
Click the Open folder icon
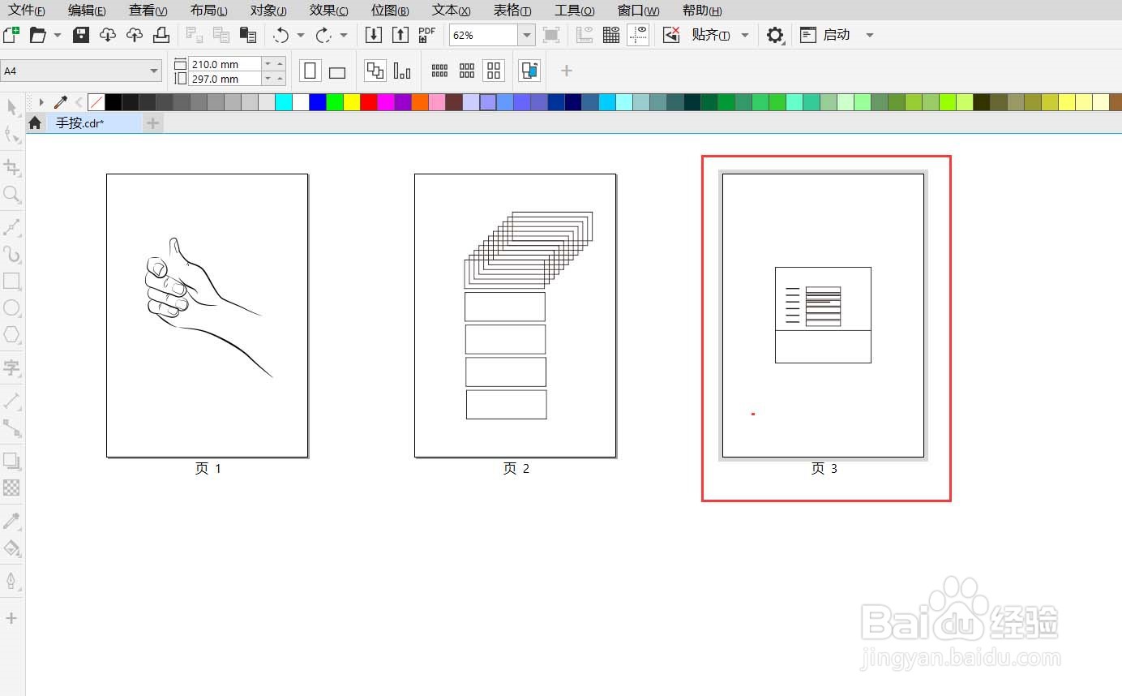coord(37,35)
